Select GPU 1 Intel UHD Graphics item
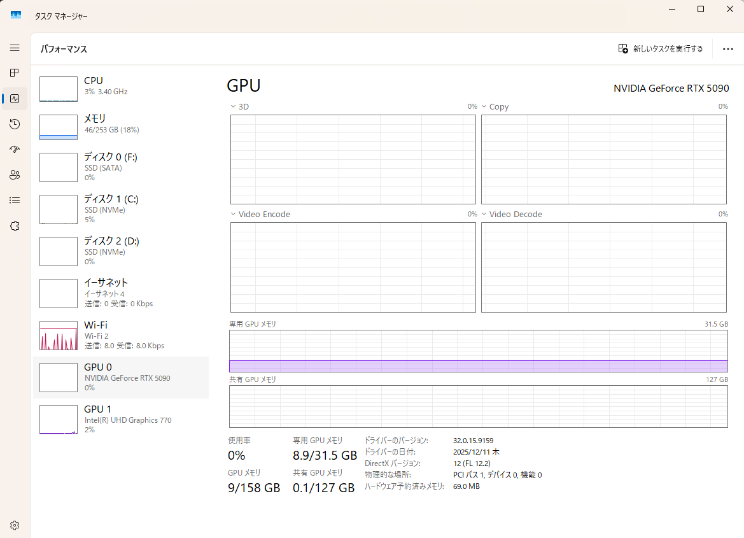 pos(121,419)
